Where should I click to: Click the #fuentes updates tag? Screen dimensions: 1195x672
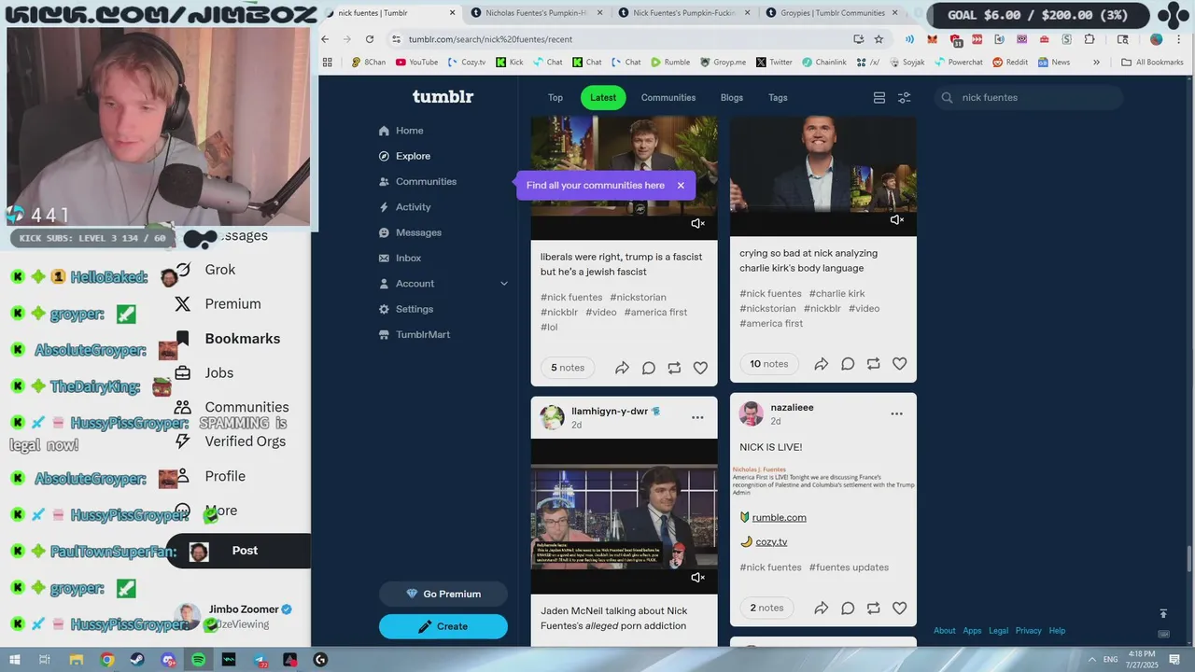point(849,567)
